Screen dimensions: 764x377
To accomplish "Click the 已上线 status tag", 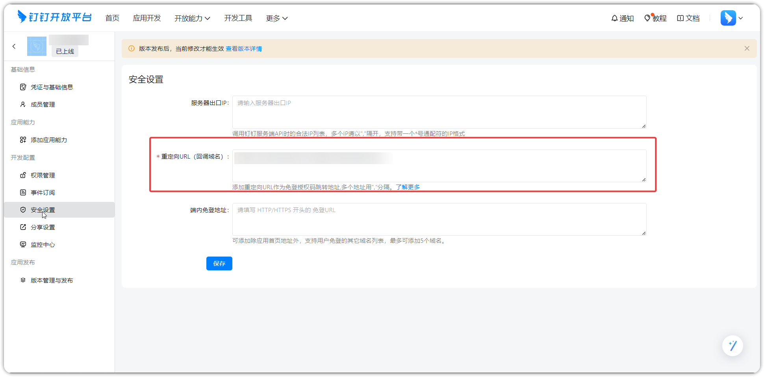I will click(65, 51).
